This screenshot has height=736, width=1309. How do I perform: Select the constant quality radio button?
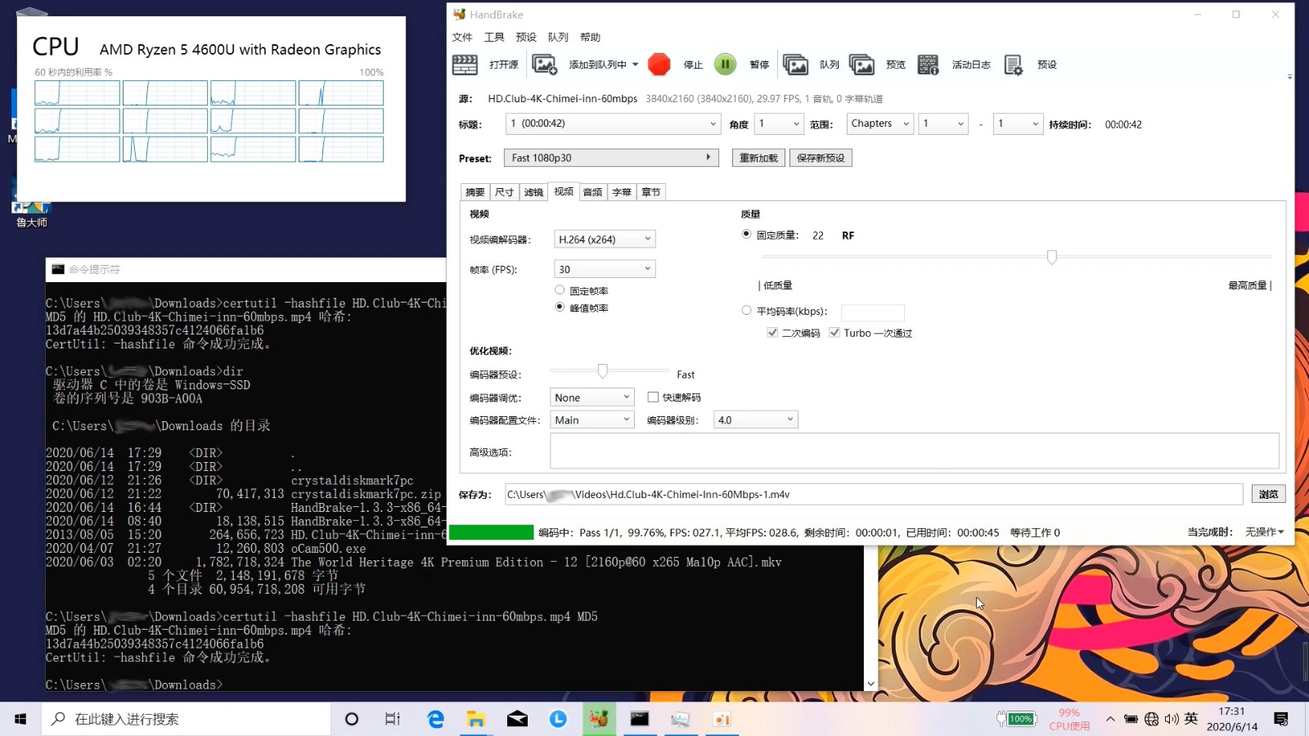[746, 235]
